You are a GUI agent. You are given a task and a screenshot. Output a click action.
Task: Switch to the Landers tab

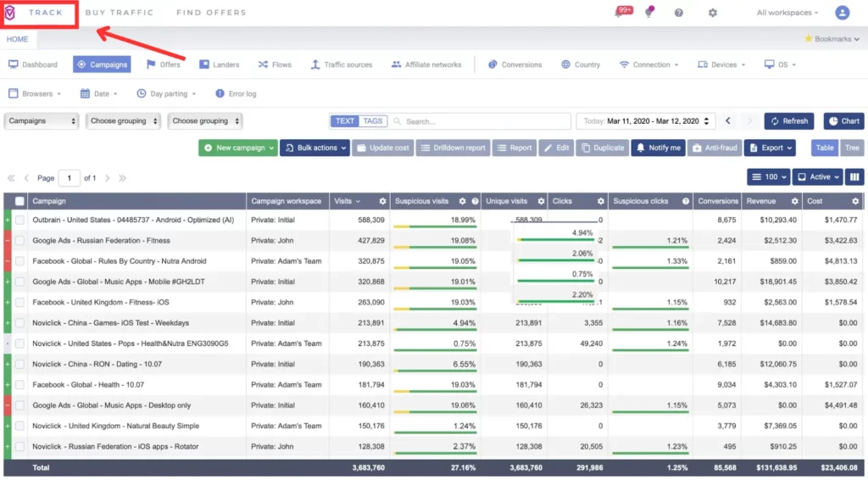coord(220,64)
